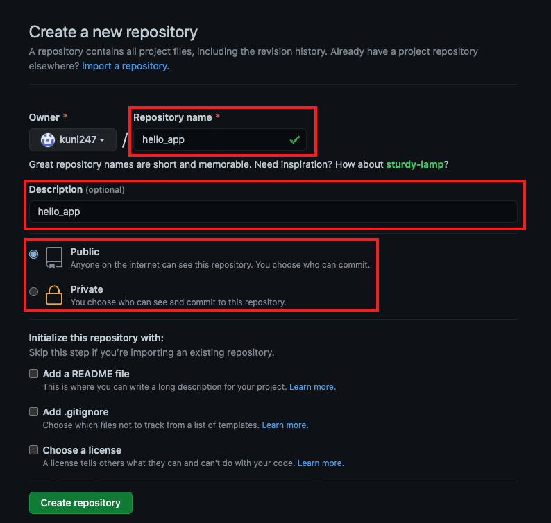Select the Private radio button
551x523 pixels.
coord(33,292)
